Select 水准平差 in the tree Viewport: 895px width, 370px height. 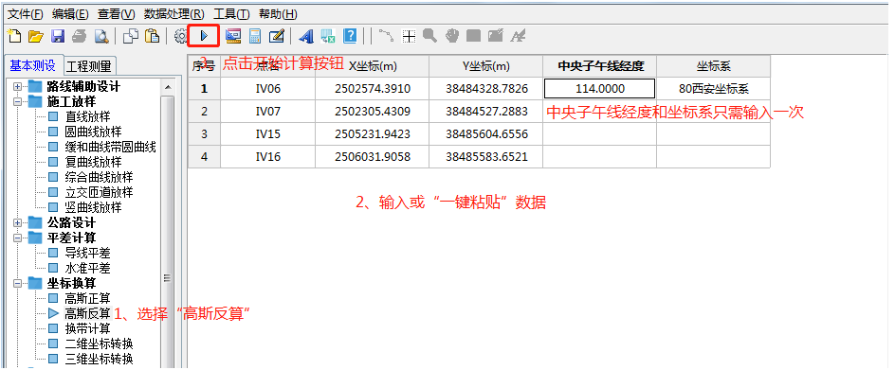coord(87,268)
